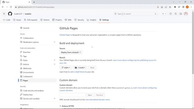Switch to the Pull requests tab

31,20
